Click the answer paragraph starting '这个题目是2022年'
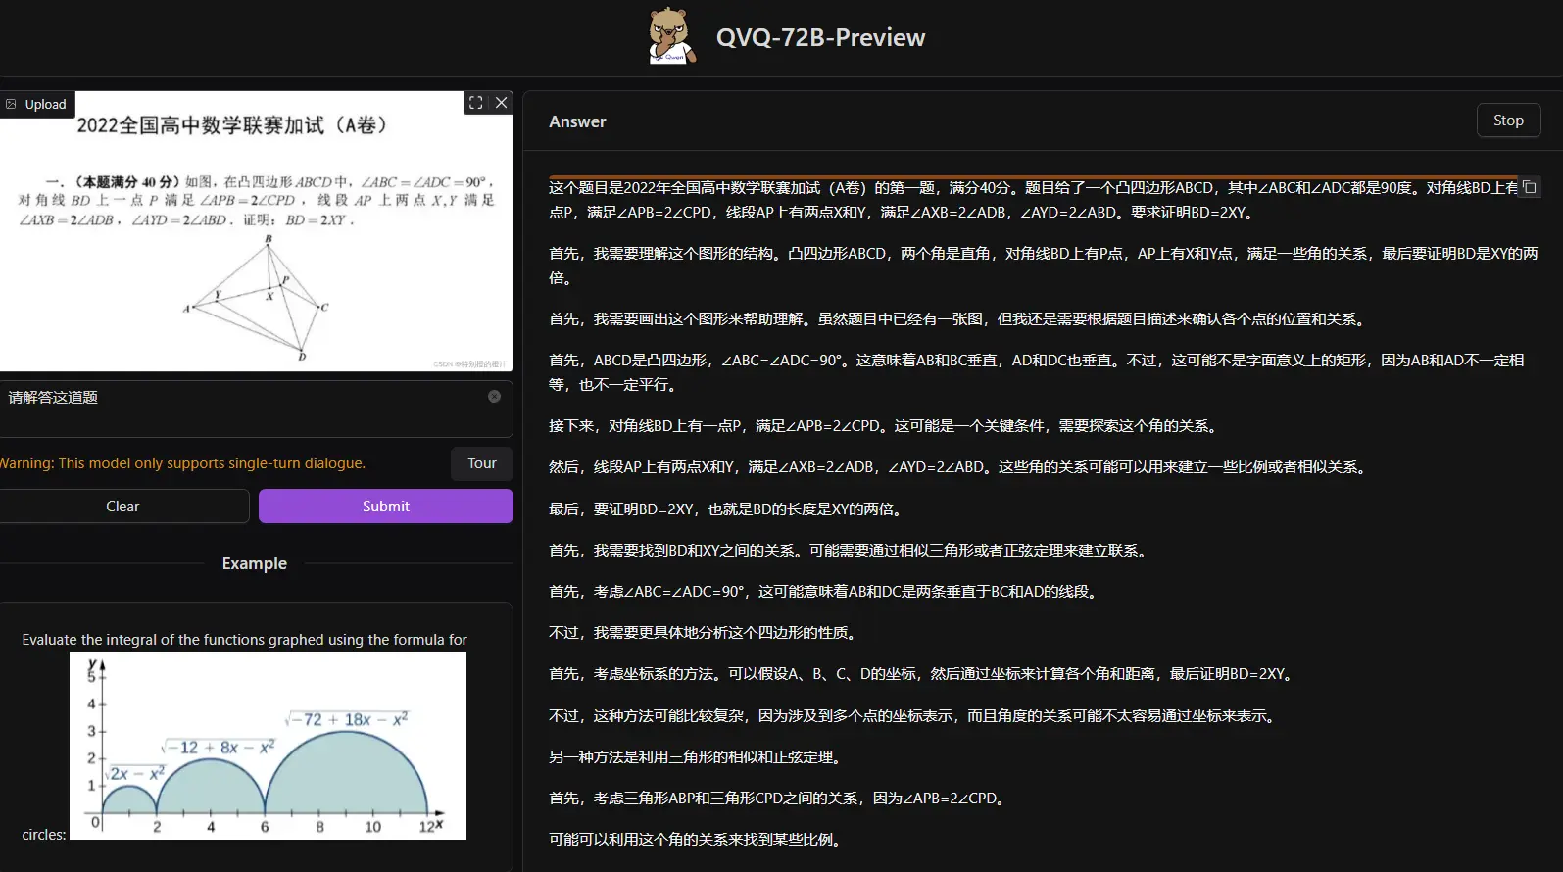 [1034, 200]
